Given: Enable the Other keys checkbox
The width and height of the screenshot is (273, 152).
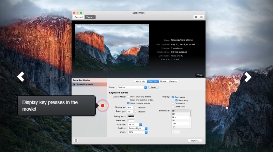Looking at the screenshot, I should point(173,107).
